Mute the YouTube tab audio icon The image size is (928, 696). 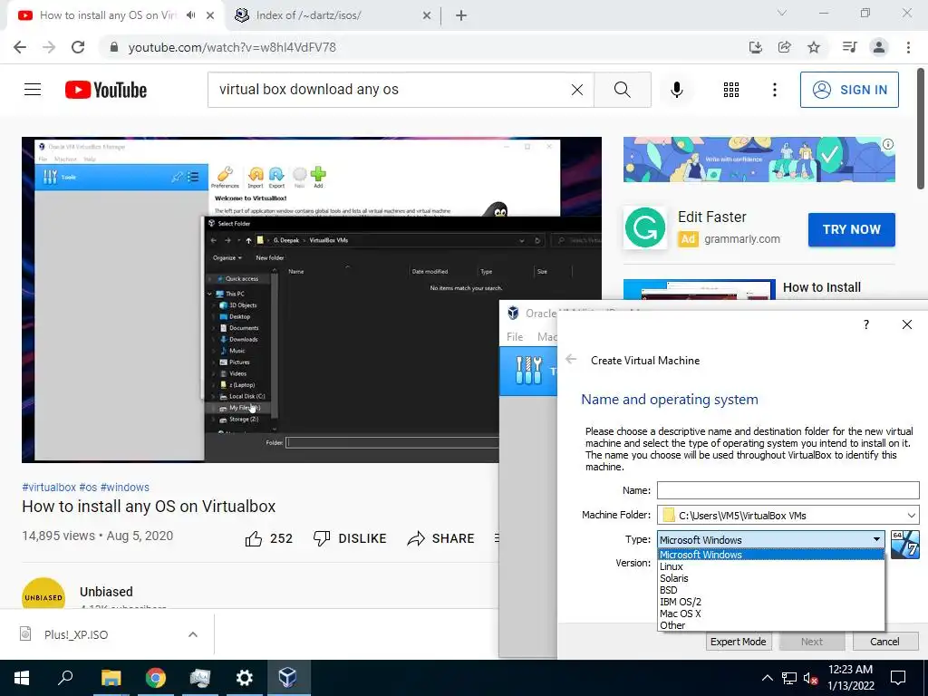point(190,15)
